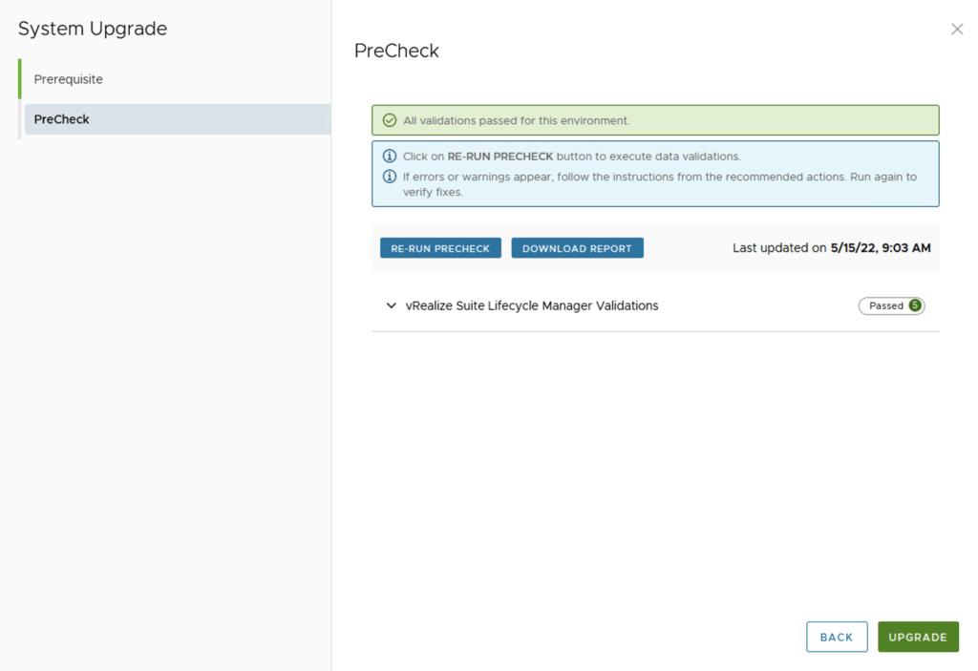
Task: Click the green success checkmark icon
Action: point(389,120)
